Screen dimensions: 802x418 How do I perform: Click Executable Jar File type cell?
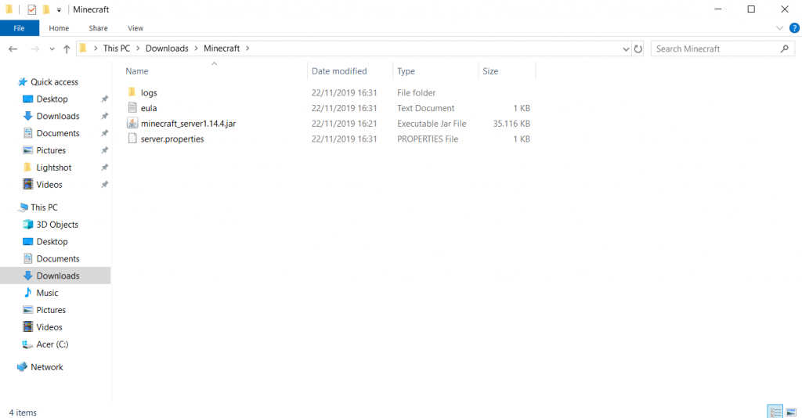[432, 124]
